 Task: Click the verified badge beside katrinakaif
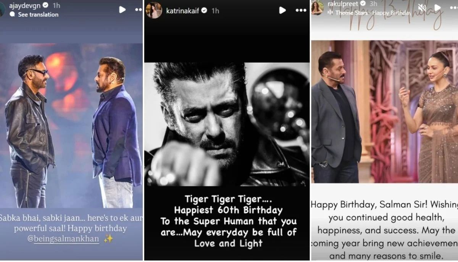tap(205, 11)
